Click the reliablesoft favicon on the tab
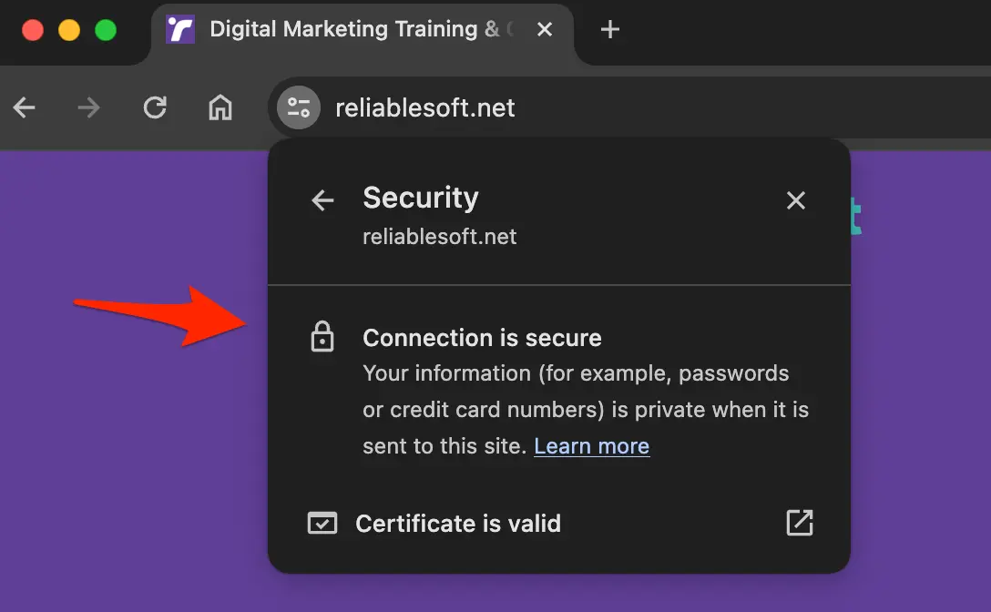This screenshot has width=991, height=612. pos(180,30)
